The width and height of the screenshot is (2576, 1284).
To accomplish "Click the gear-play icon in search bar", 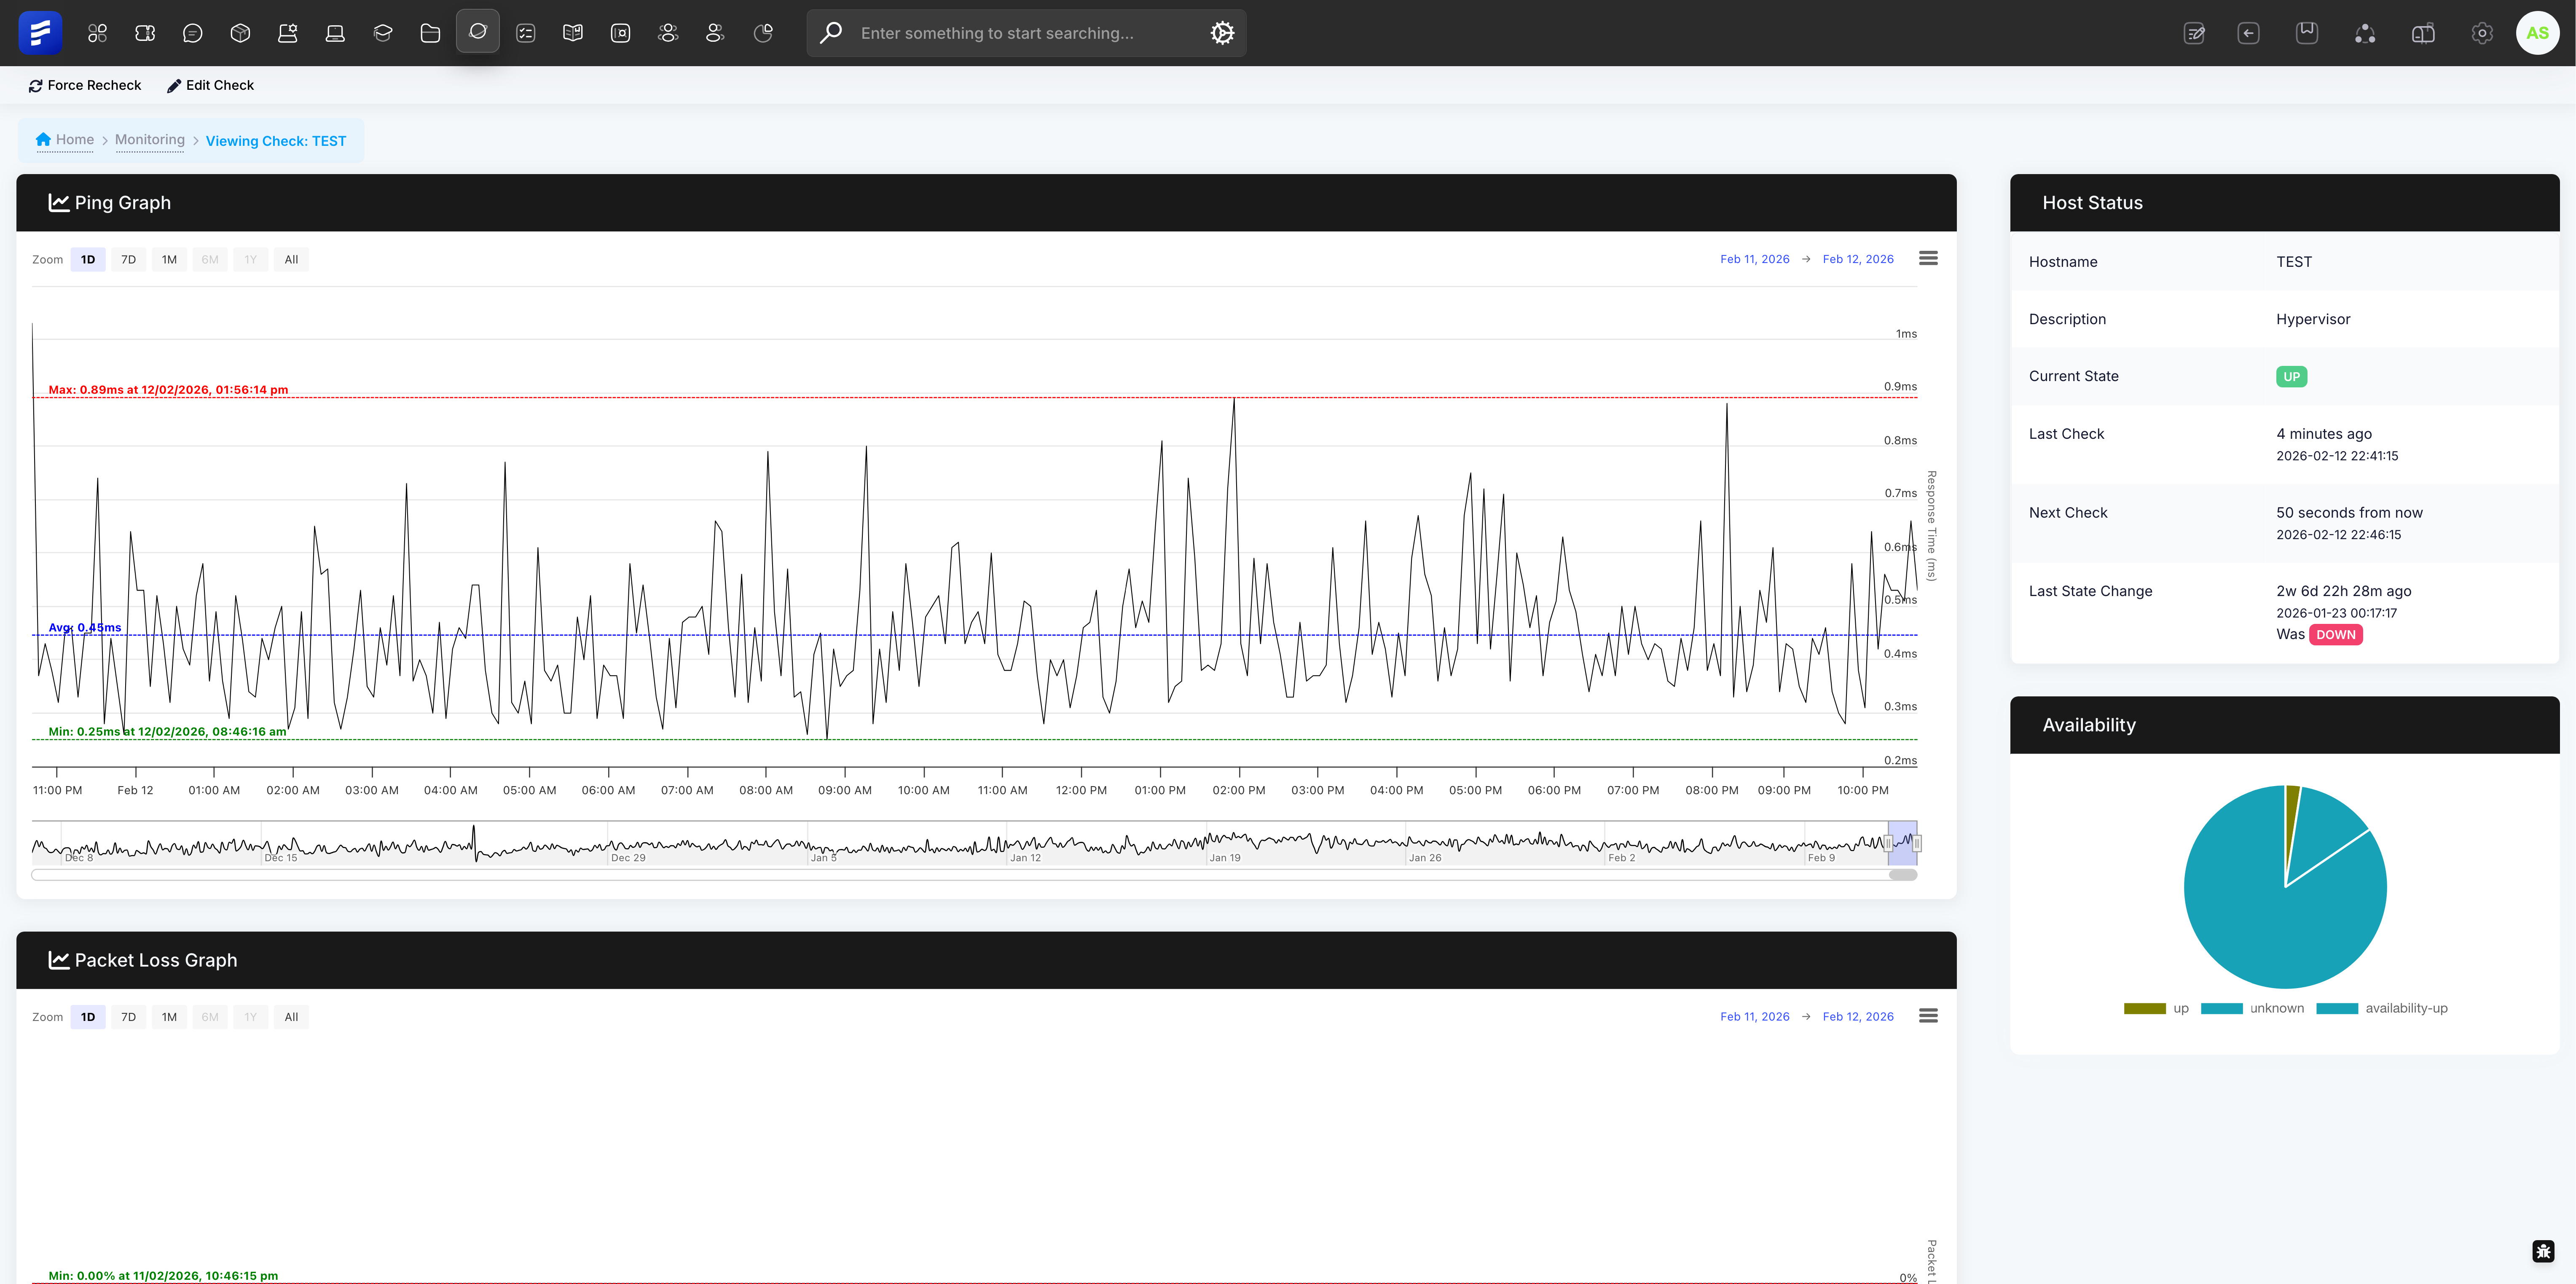I will [x=1222, y=33].
